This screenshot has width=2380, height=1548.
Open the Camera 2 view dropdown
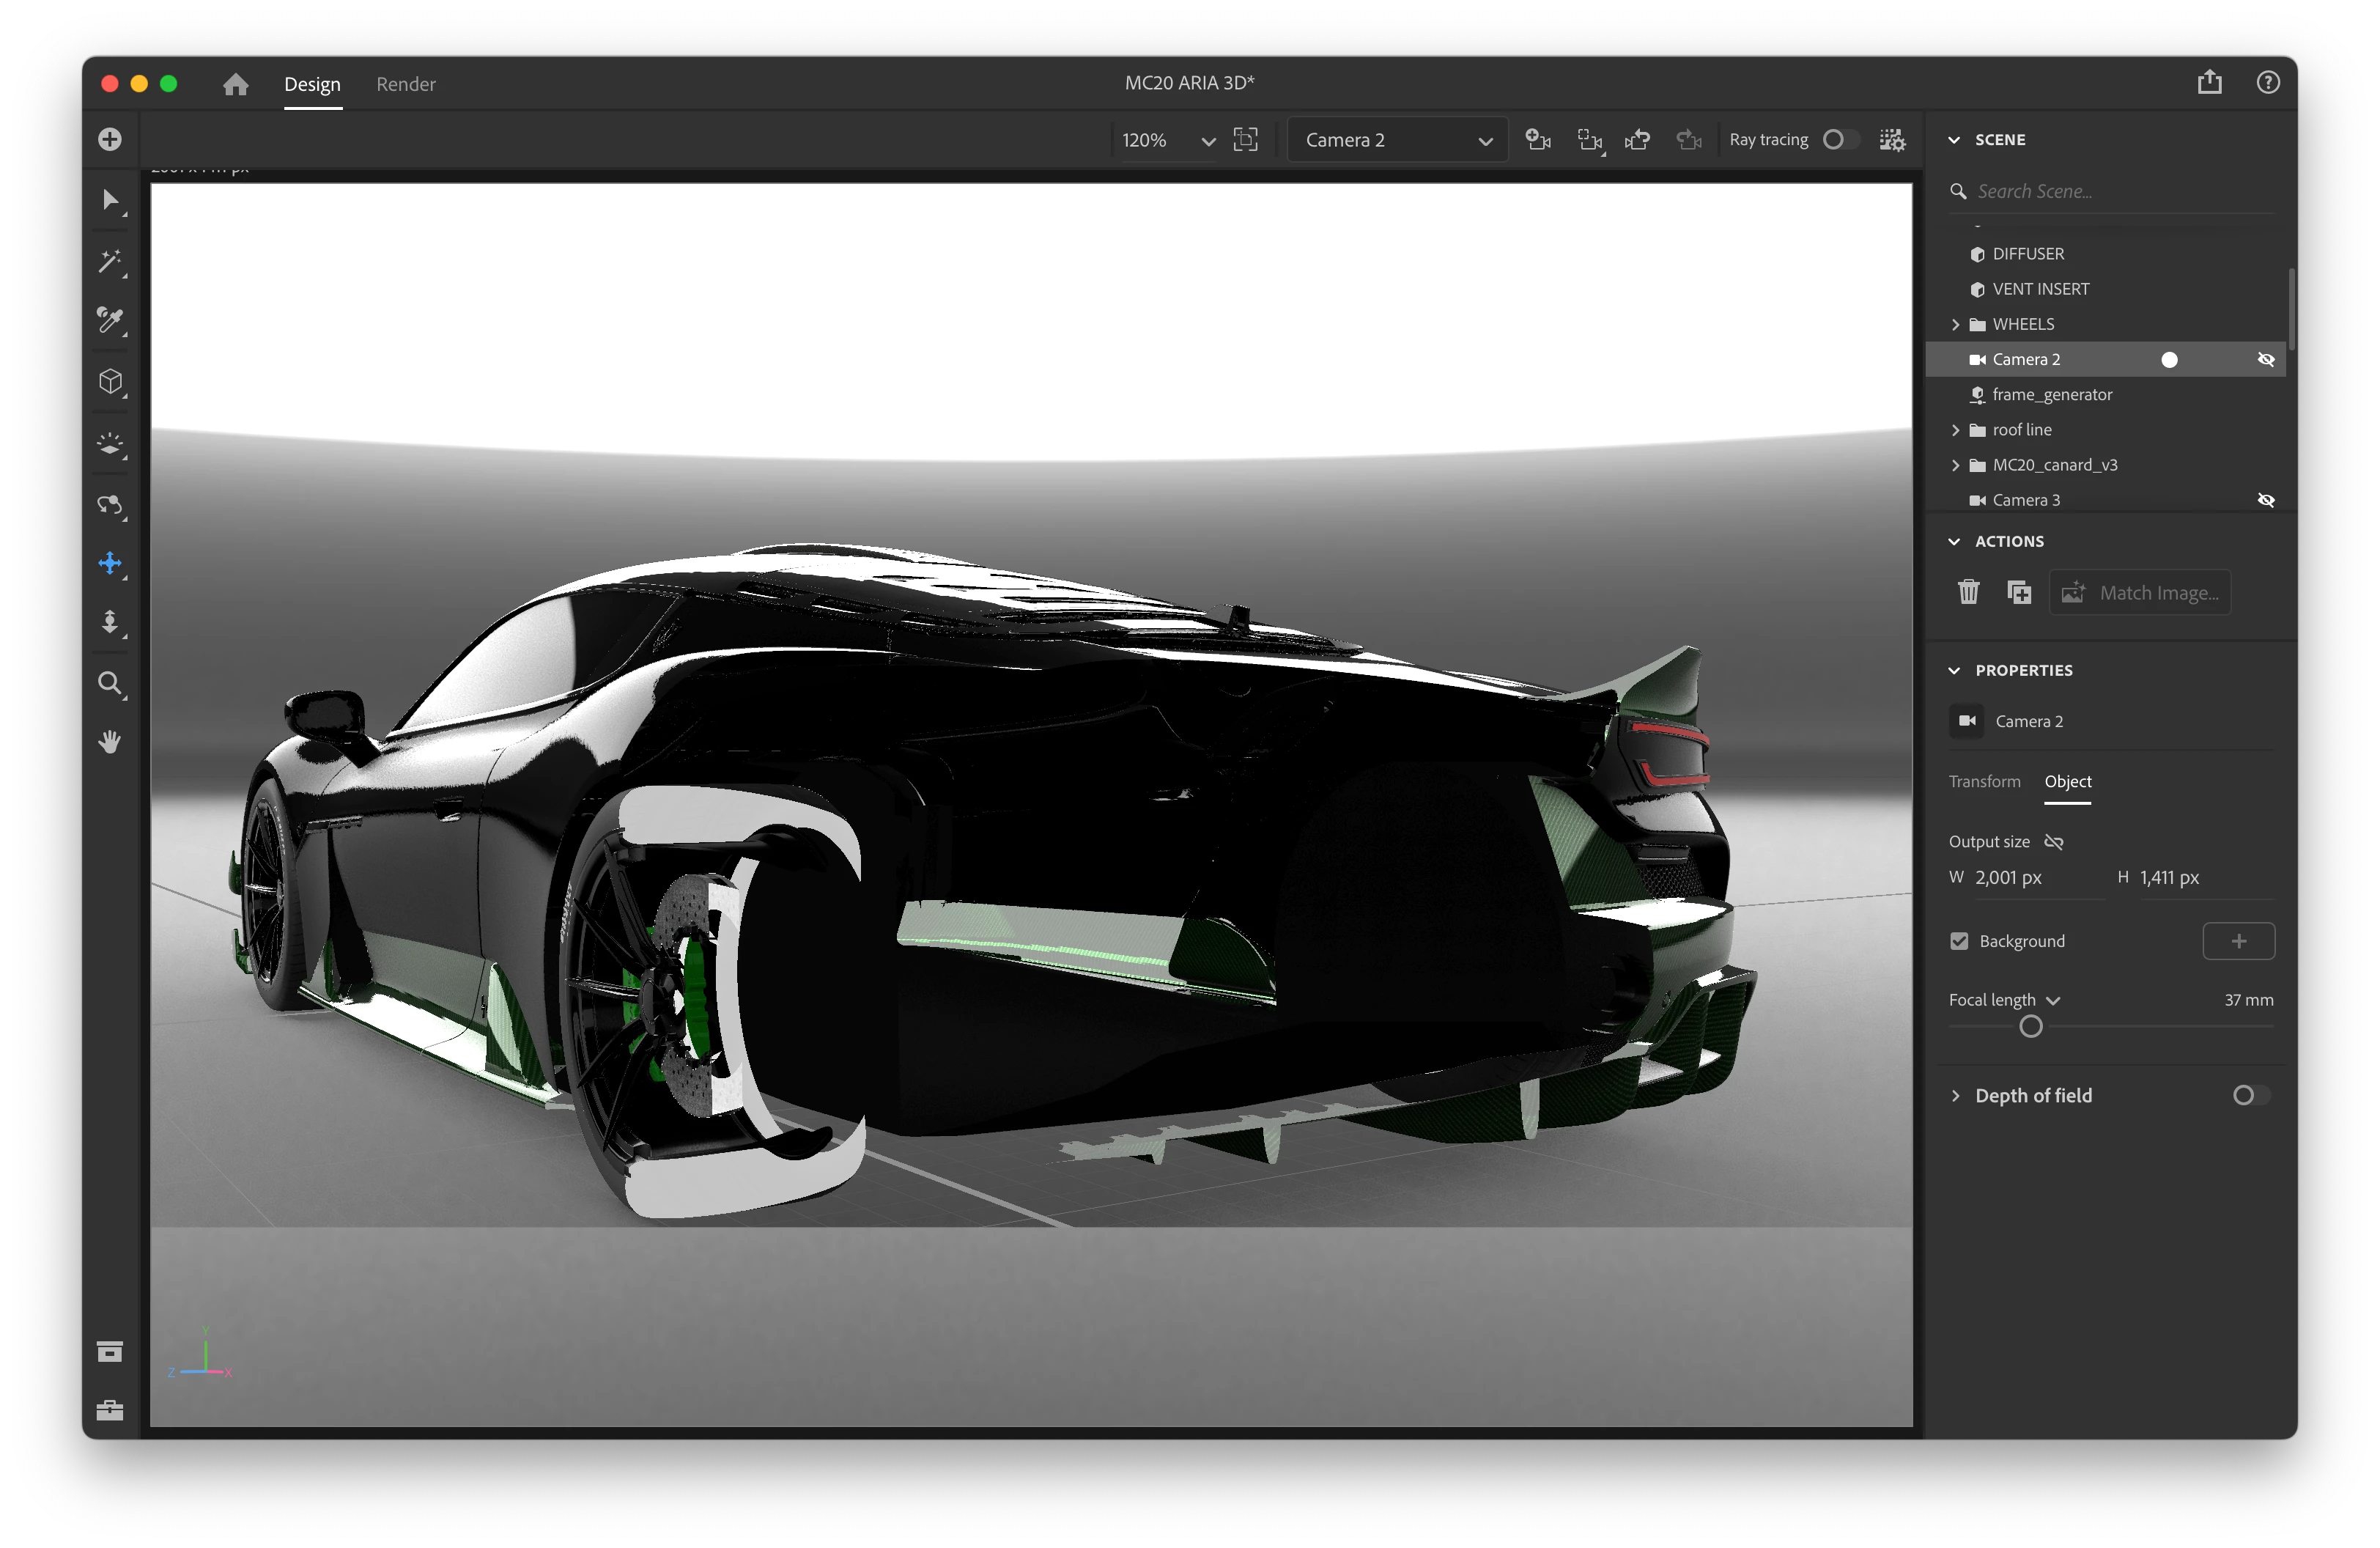[1397, 140]
